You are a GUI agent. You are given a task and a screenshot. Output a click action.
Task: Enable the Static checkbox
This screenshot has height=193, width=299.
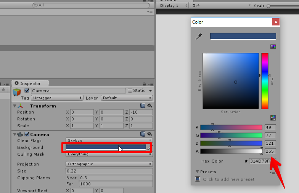pyautogui.click(x=130, y=90)
